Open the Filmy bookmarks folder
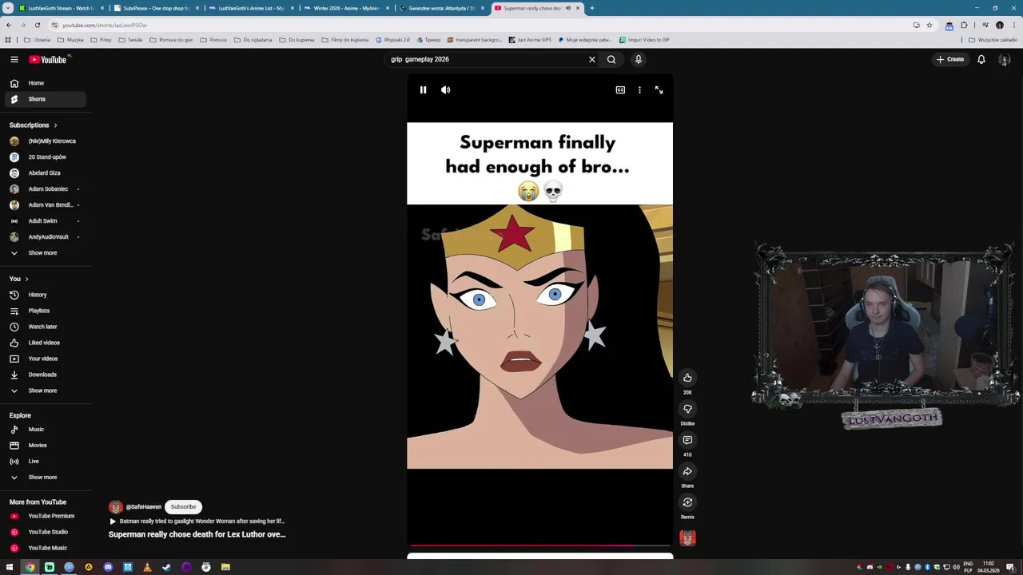 pyautogui.click(x=102, y=40)
